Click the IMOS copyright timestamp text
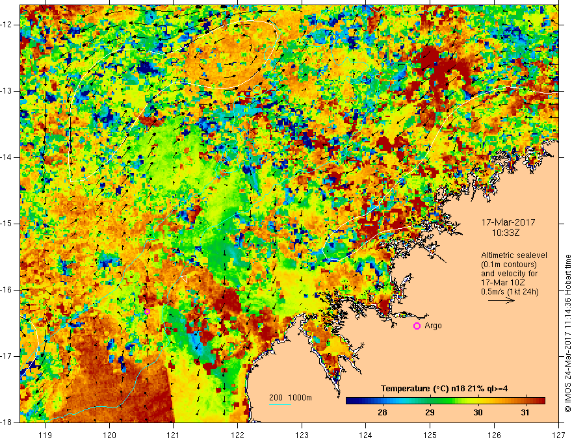This screenshot has width=572, height=442. click(x=567, y=333)
